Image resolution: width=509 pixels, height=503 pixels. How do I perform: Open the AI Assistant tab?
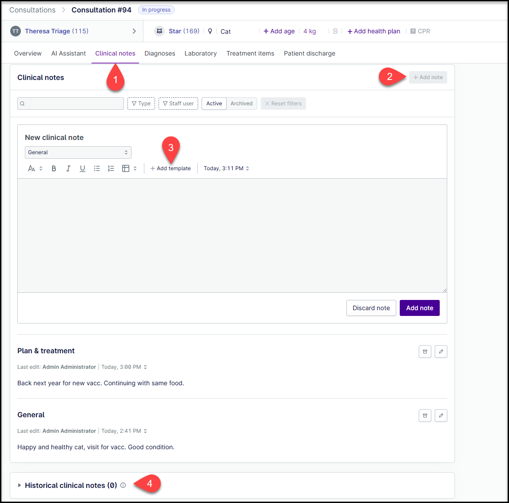[x=68, y=53]
